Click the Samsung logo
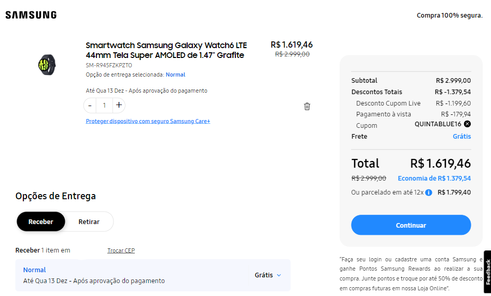Viewport: 491px width, 296px height. pos(31,15)
